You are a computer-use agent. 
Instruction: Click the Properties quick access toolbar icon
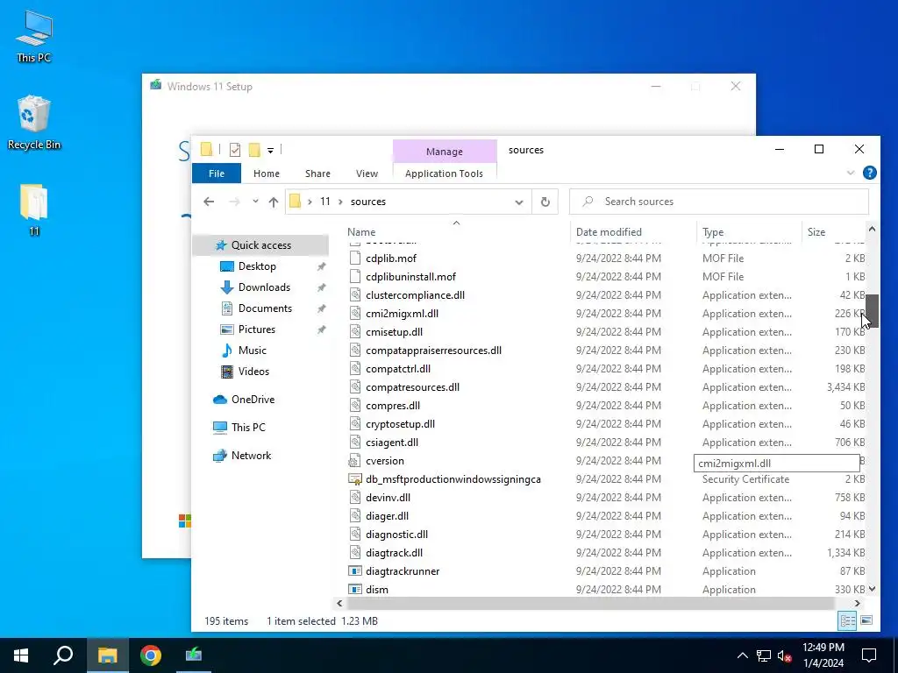235,150
